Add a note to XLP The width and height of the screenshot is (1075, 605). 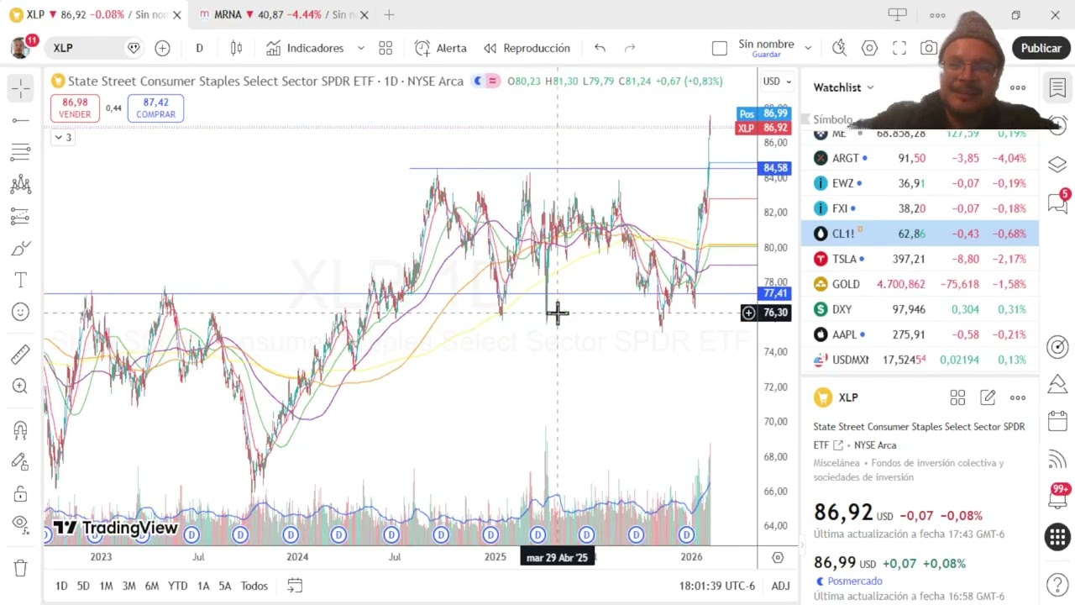[x=988, y=397]
